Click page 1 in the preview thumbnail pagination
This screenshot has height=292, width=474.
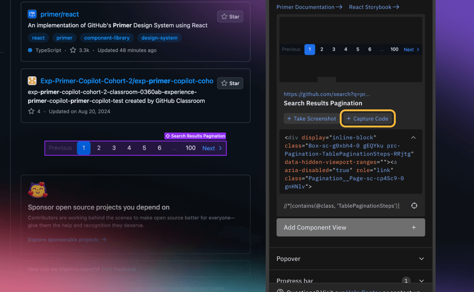click(x=310, y=49)
